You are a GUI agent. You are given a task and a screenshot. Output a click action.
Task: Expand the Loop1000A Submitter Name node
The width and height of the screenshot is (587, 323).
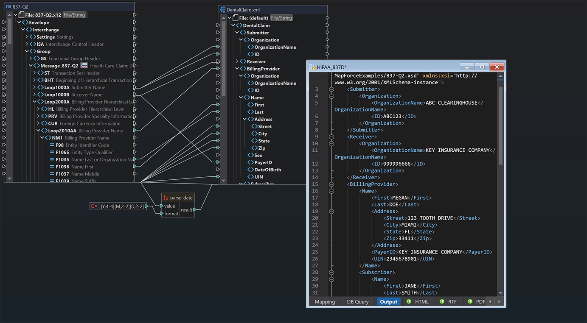(x=34, y=87)
